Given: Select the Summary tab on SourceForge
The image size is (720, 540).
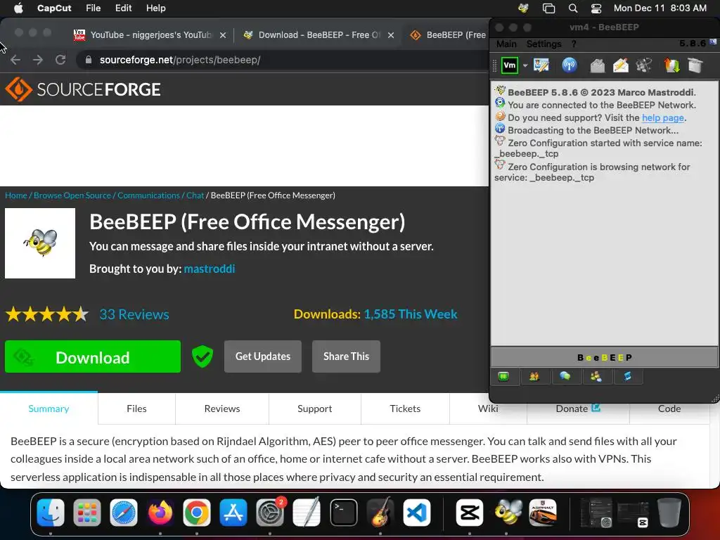Looking at the screenshot, I should [x=49, y=409].
